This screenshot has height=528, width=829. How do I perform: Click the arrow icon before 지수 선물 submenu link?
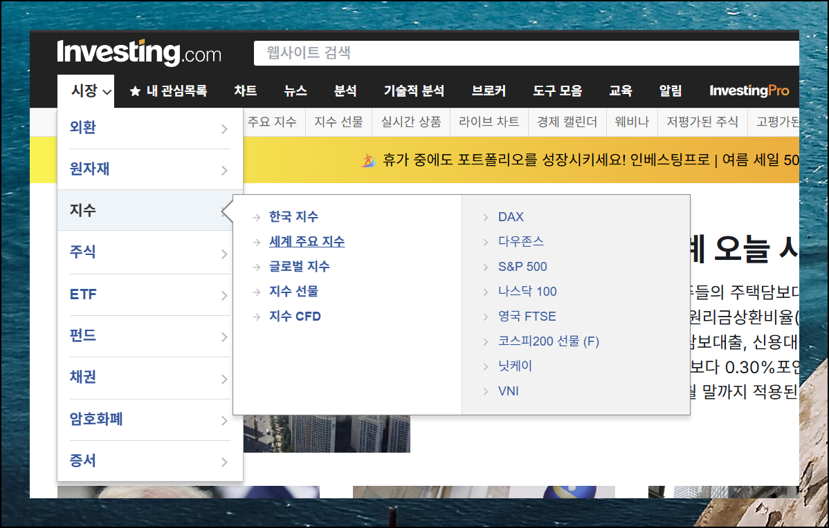click(257, 292)
